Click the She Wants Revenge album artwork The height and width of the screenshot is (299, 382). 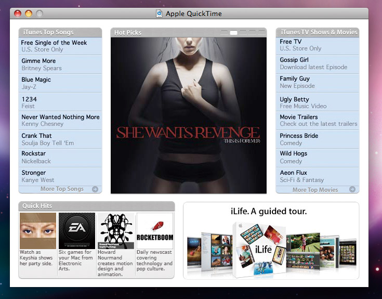189,115
